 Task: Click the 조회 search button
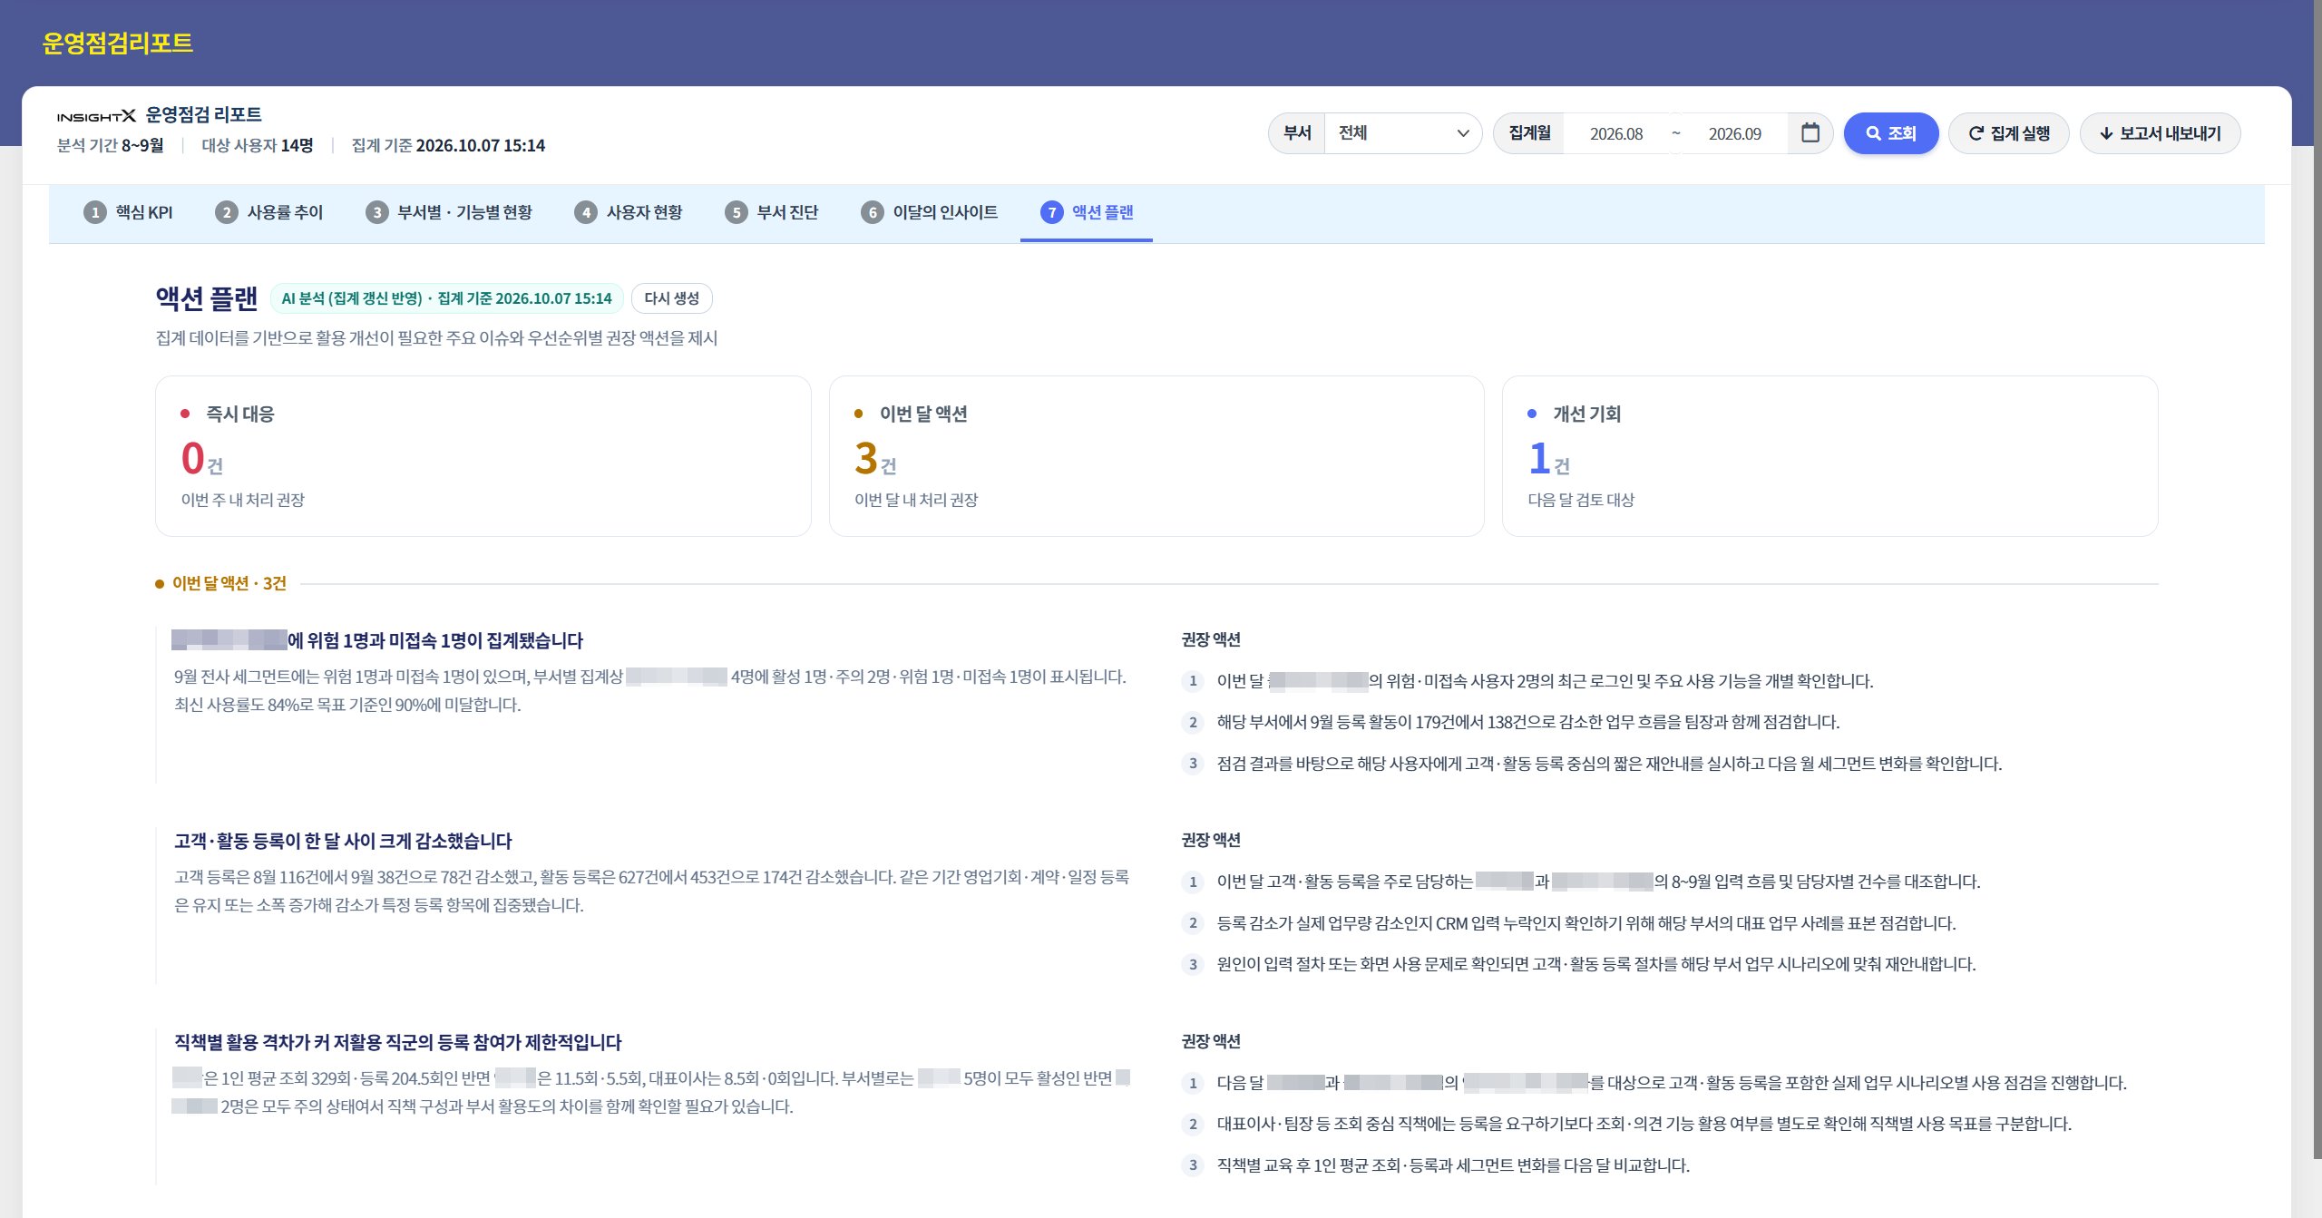pos(1890,133)
